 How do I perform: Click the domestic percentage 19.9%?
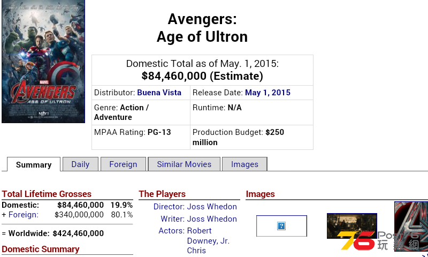point(121,205)
